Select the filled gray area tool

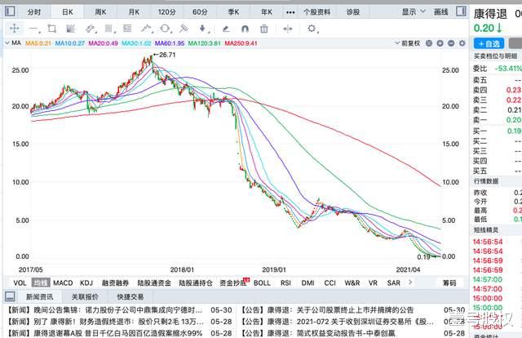[108, 29]
